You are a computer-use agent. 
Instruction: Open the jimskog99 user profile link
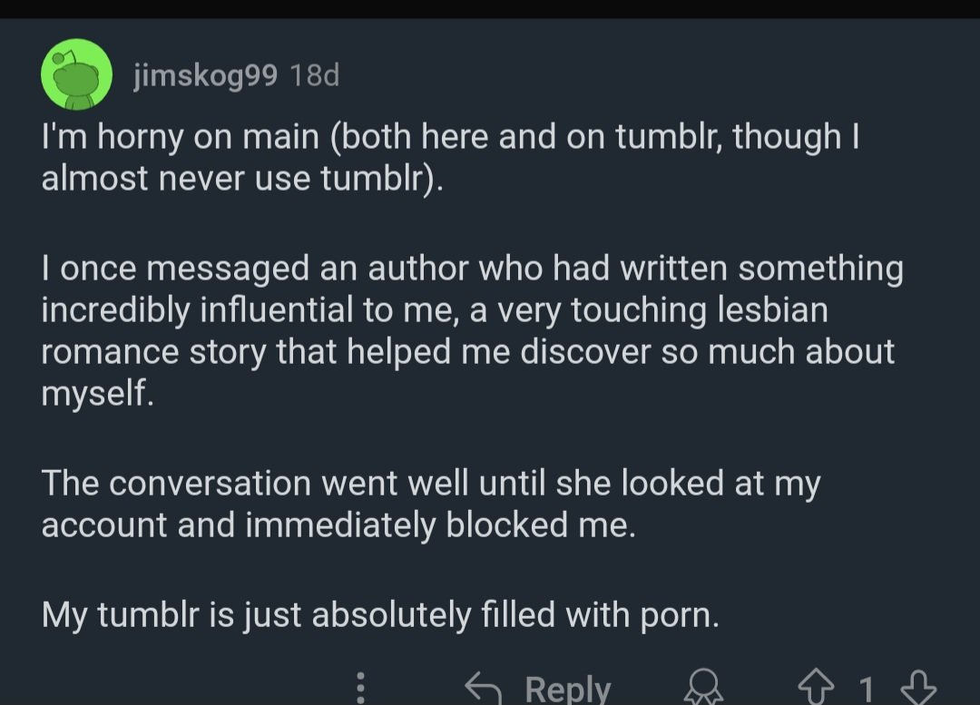(205, 76)
